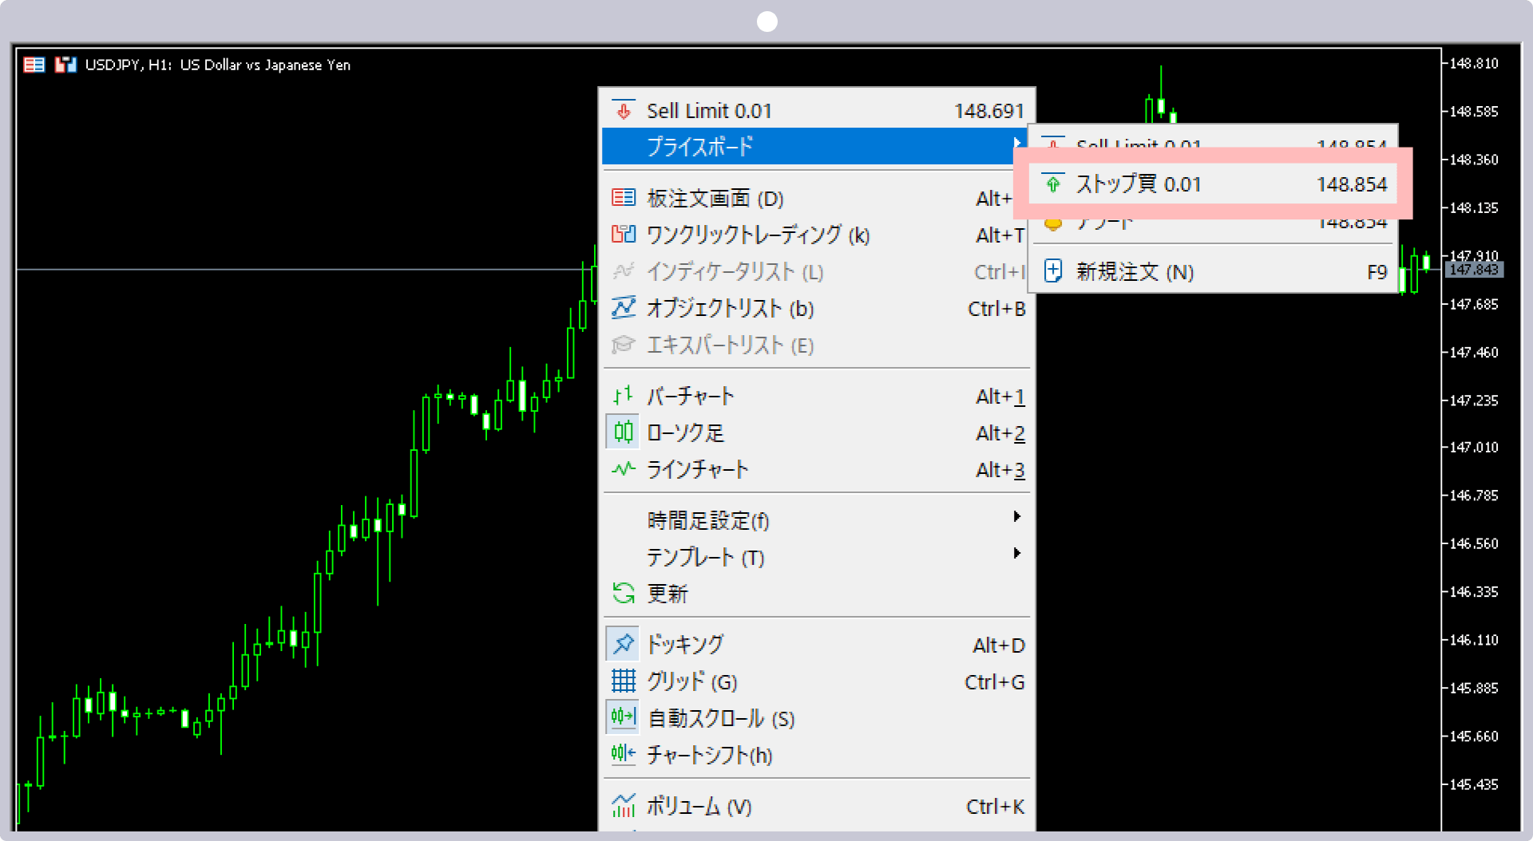Viewport: 1533px width, 841px height.
Task: Open オブジェクトリスト (b) via its icon
Action: point(623,308)
